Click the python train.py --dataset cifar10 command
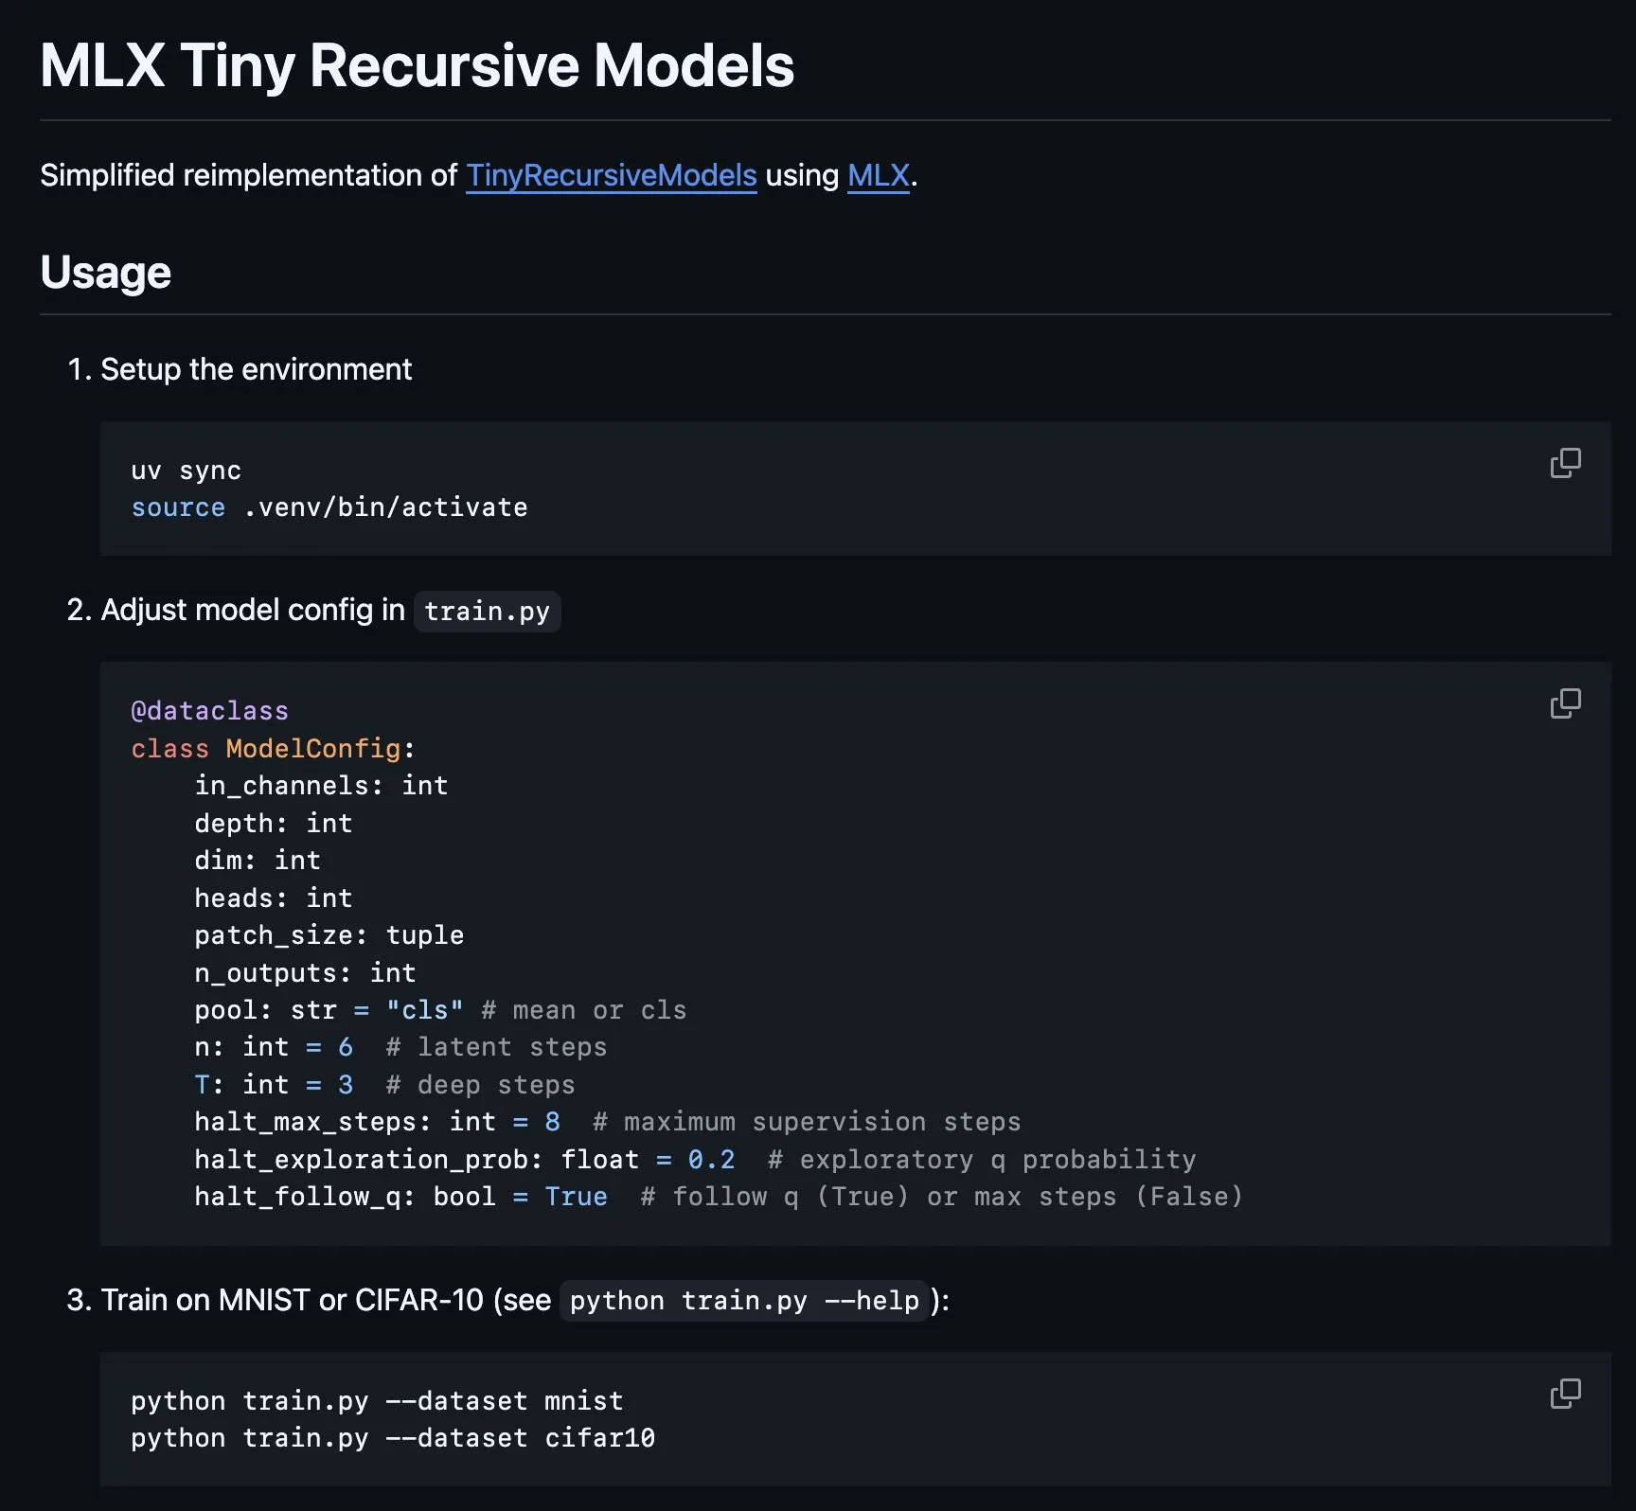This screenshot has width=1636, height=1511. (392, 1437)
